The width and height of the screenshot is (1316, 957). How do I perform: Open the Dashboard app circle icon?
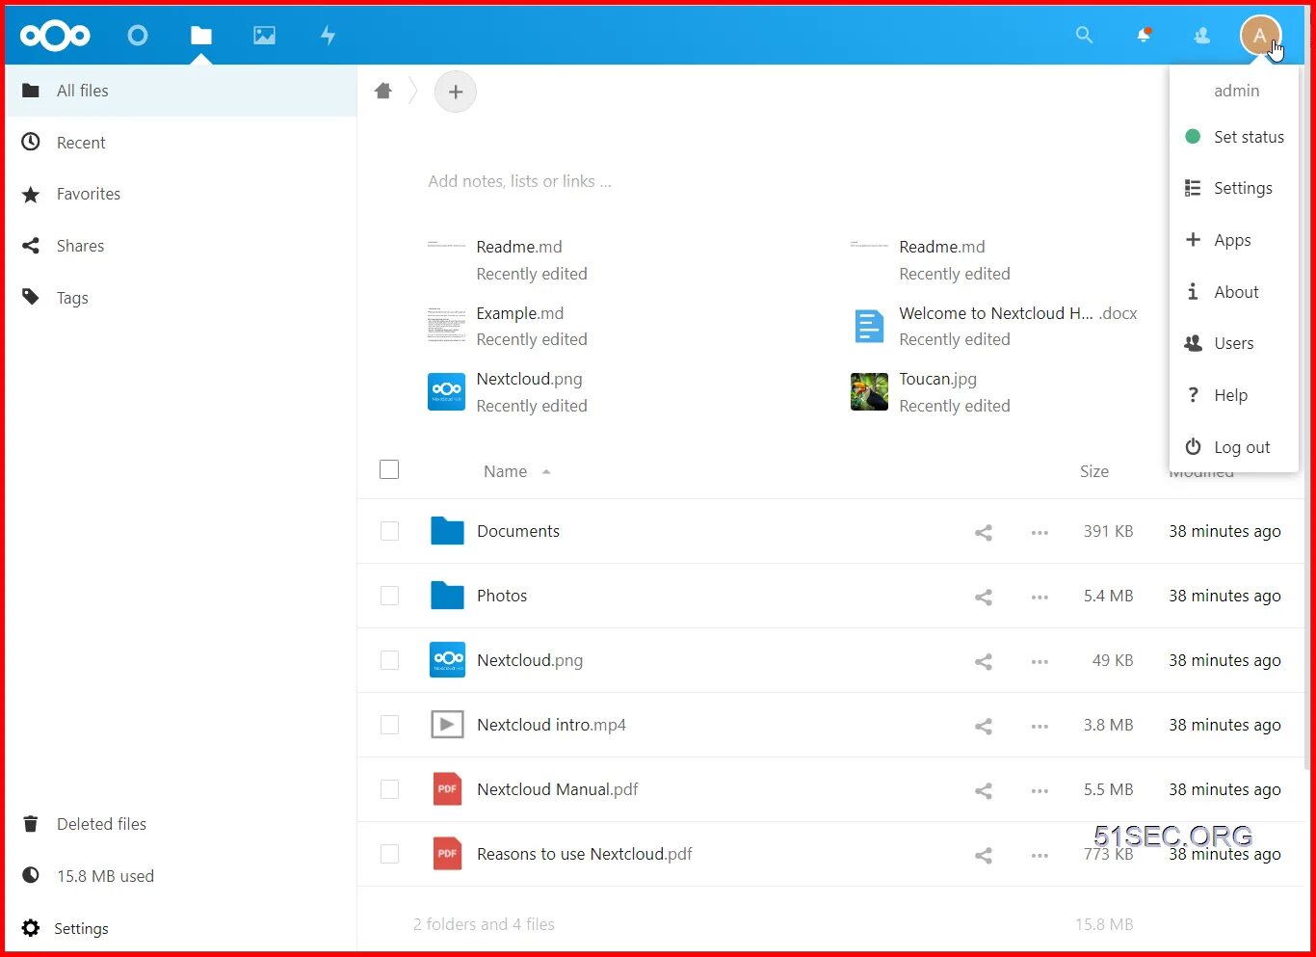(138, 36)
